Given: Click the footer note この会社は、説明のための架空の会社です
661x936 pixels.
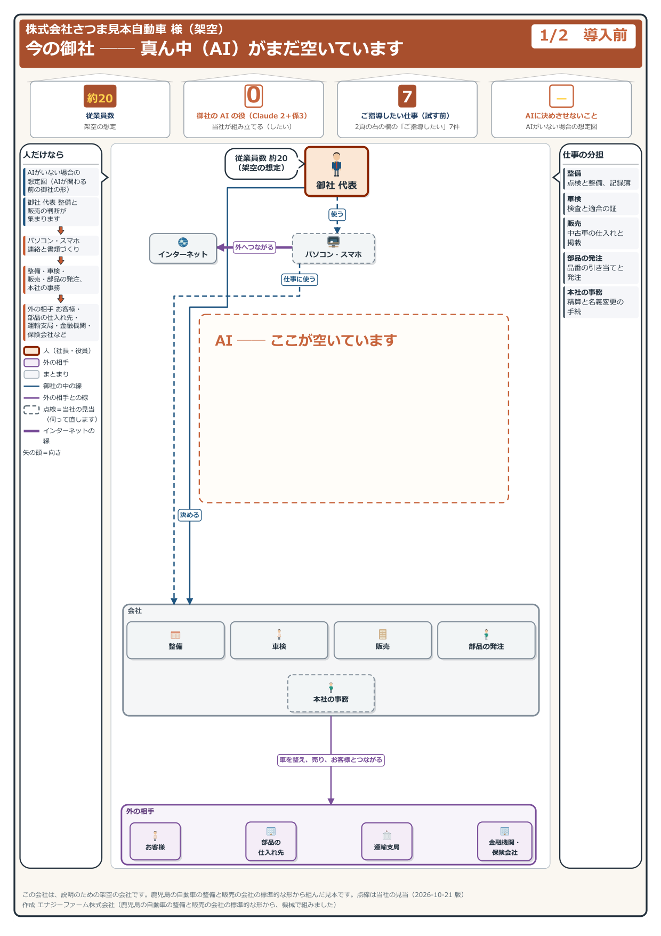Looking at the screenshot, I should 243,894.
